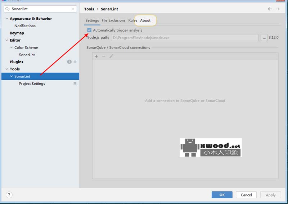288x204 pixels.
Task: Click the Project Settings row icon
Action: [75, 84]
